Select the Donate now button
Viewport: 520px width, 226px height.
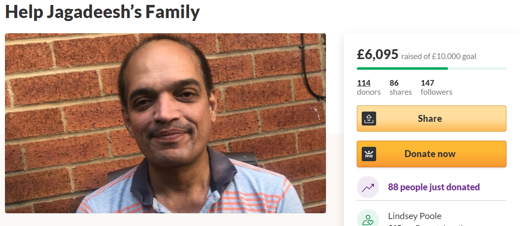coord(431,154)
